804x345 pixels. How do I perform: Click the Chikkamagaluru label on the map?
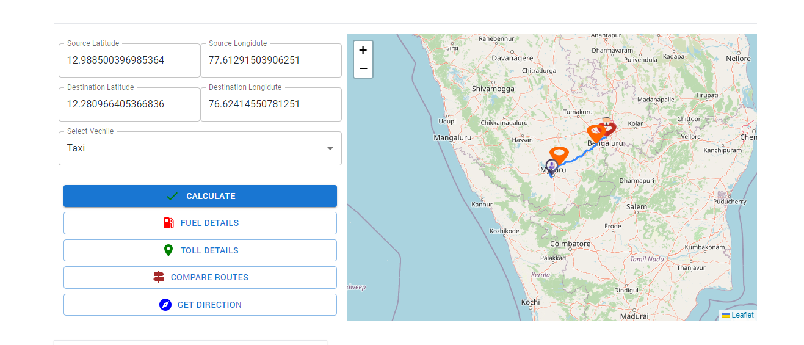(504, 123)
